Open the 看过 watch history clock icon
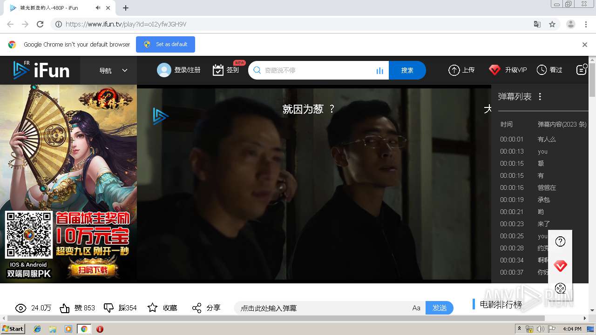 (542, 70)
